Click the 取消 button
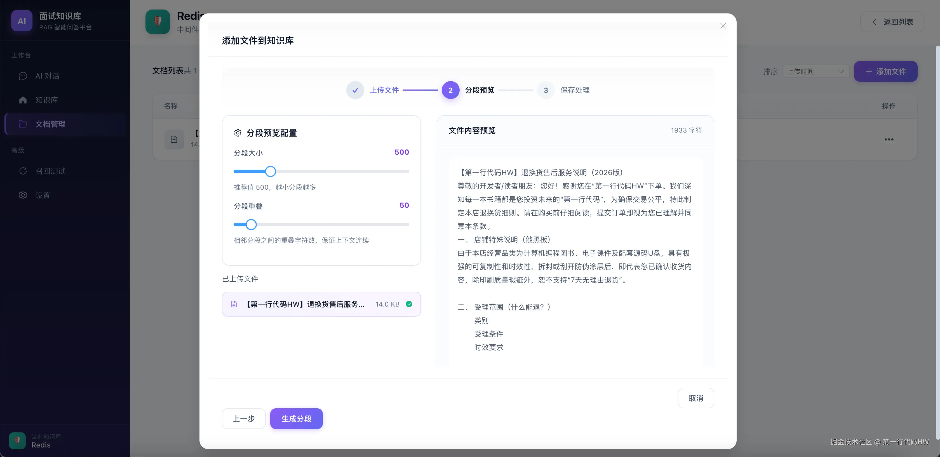The image size is (940, 457). (x=695, y=398)
